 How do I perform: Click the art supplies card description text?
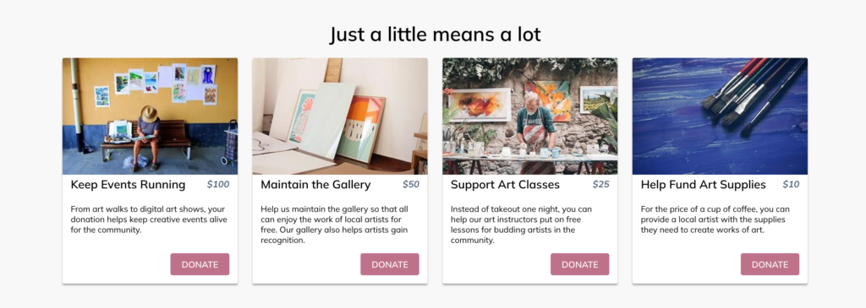pos(715,219)
